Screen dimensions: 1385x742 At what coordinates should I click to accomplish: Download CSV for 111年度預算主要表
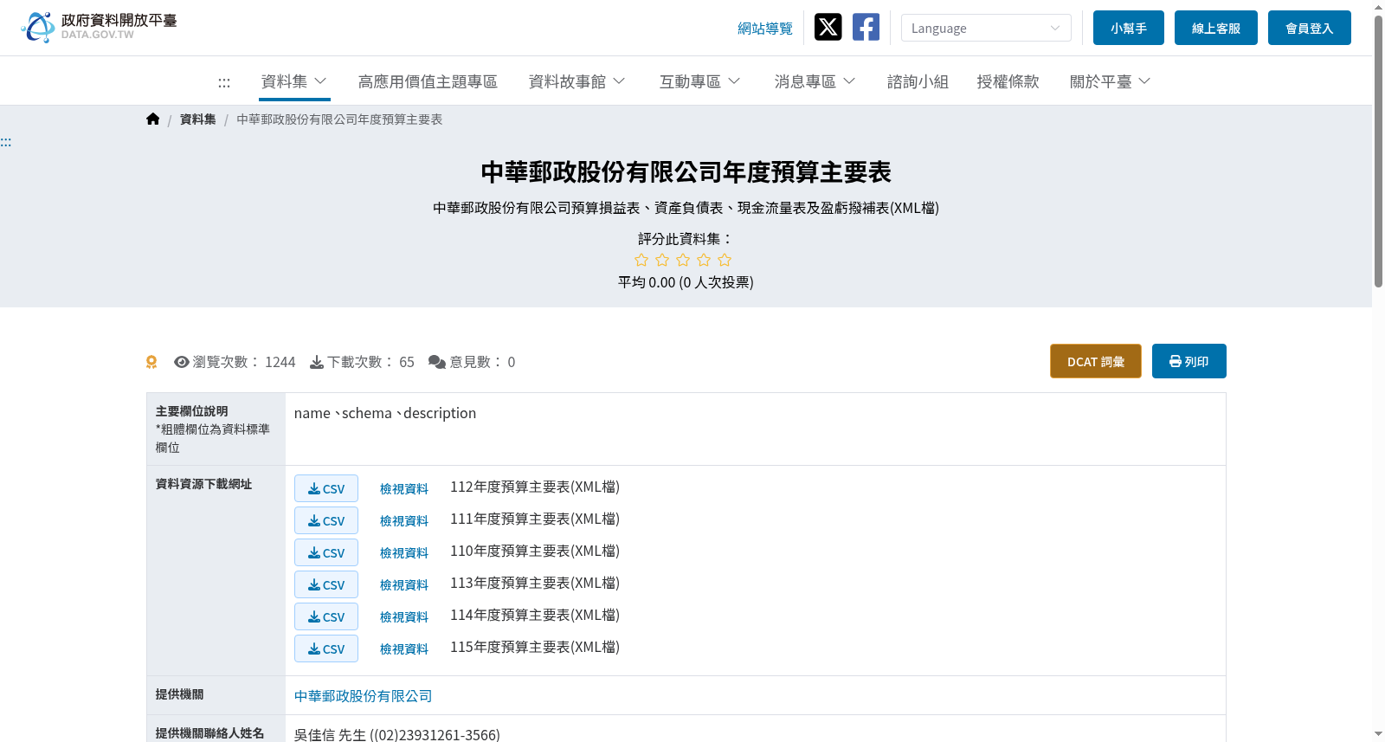point(326,520)
